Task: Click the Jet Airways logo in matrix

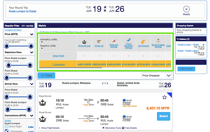Action: pyautogui.click(x=143, y=42)
